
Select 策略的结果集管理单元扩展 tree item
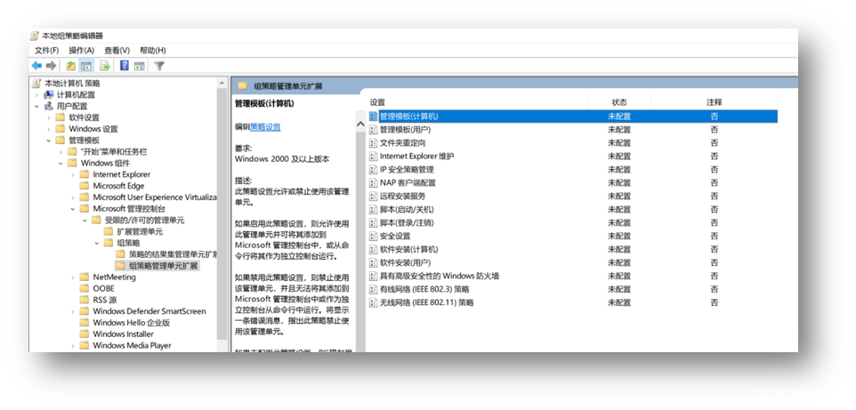173,254
